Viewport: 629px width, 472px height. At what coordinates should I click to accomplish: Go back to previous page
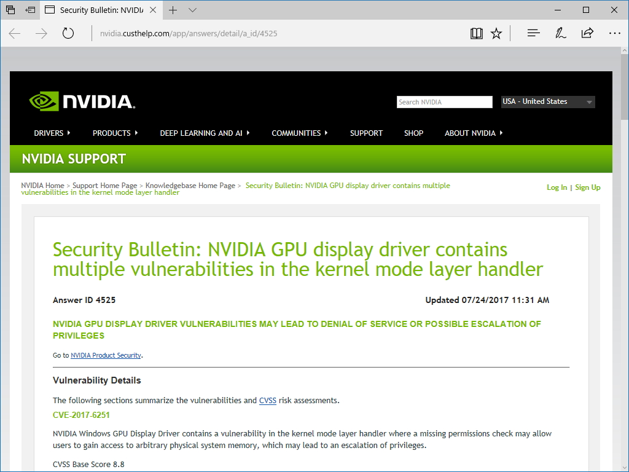point(15,33)
